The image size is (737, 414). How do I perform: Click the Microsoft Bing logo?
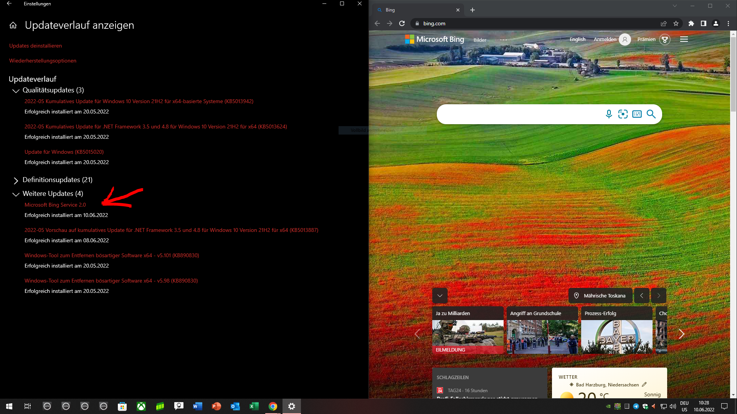(435, 39)
